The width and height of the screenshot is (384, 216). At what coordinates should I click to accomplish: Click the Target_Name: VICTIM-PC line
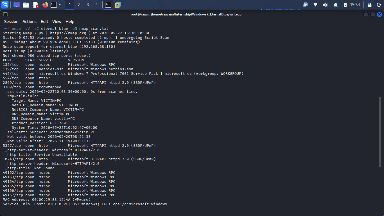[37, 101]
